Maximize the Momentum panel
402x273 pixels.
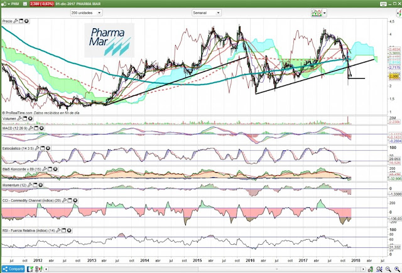point(35,185)
